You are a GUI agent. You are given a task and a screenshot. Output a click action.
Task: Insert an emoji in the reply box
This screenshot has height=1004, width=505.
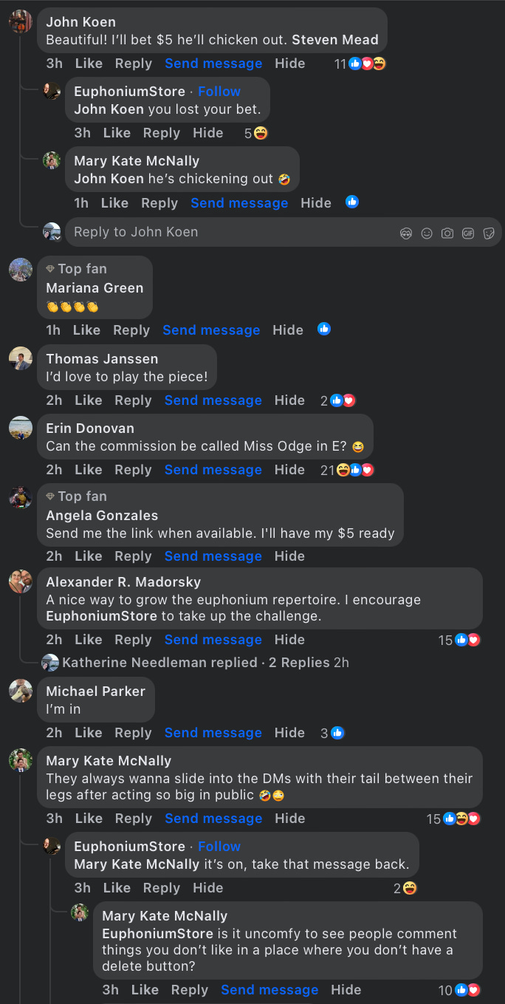(x=427, y=233)
